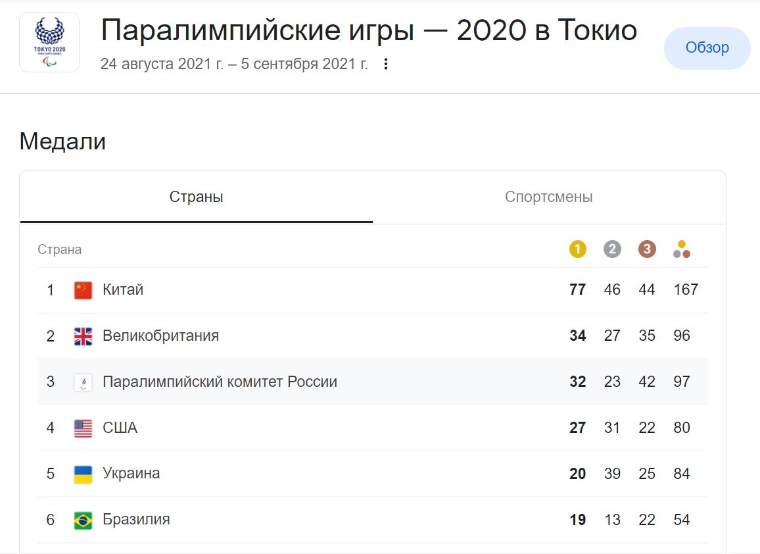Click the total medals column icon
Image resolution: width=760 pixels, height=554 pixels.
tap(682, 249)
